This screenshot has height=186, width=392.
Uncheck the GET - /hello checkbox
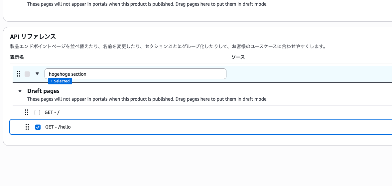tap(38, 127)
